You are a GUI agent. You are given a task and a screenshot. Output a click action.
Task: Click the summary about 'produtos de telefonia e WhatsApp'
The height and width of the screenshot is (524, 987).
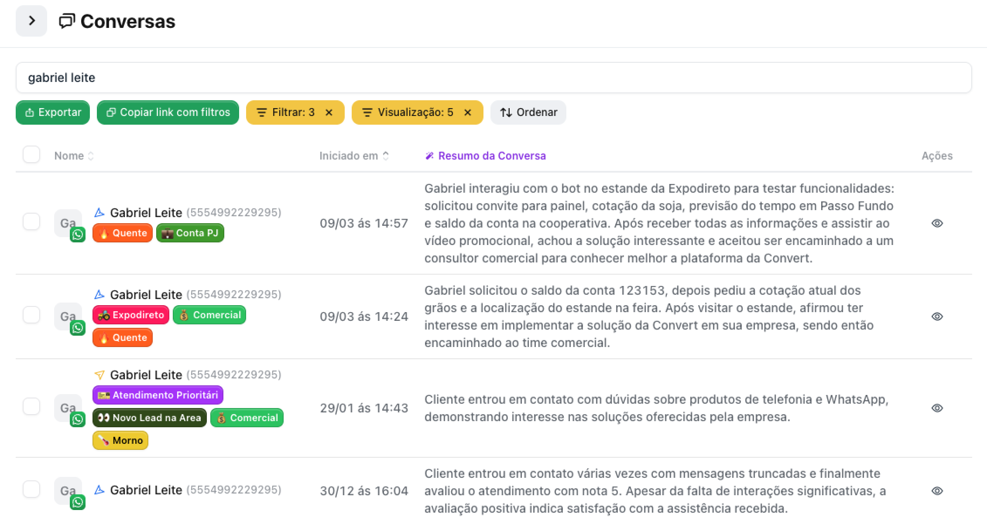coord(657,408)
